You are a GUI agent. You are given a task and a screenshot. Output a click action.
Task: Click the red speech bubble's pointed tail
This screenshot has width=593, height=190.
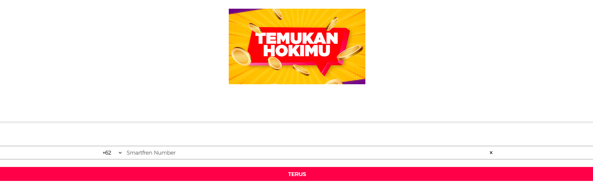[x=324, y=70]
